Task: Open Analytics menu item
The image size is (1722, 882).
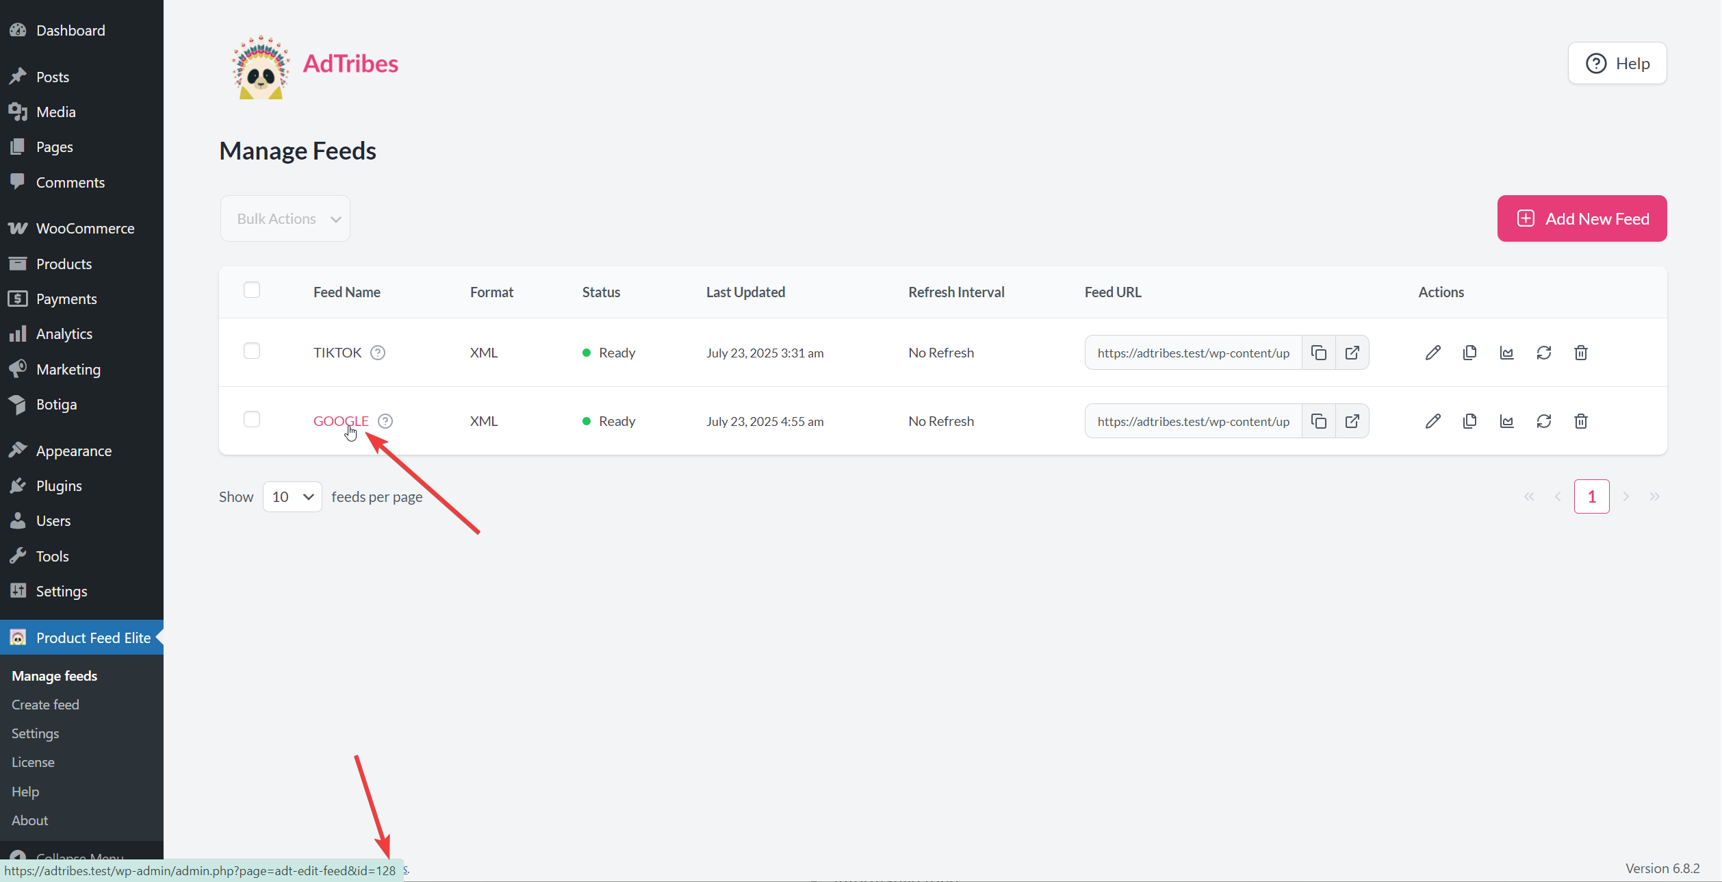Action: point(81,333)
